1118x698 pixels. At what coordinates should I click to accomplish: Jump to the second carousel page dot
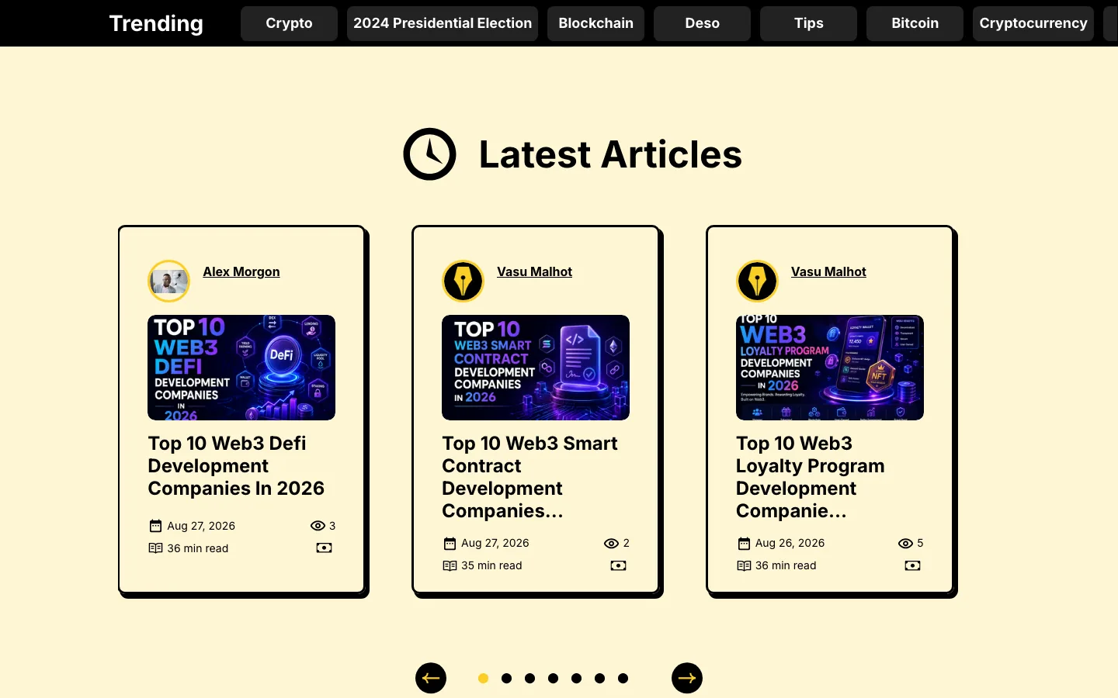click(x=506, y=678)
